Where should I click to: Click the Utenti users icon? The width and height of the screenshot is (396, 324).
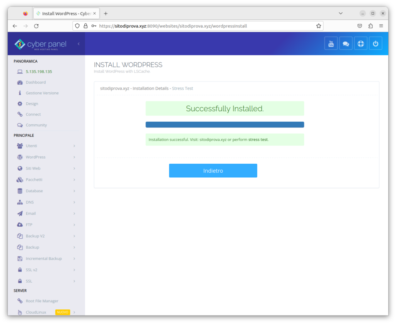20,146
